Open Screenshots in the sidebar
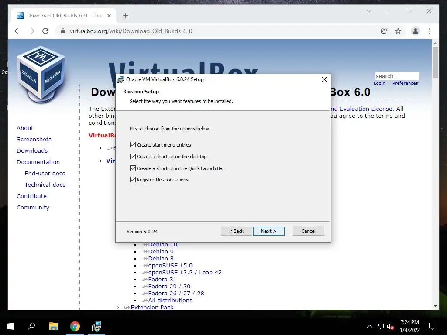This screenshot has width=447, height=335. coord(34,139)
